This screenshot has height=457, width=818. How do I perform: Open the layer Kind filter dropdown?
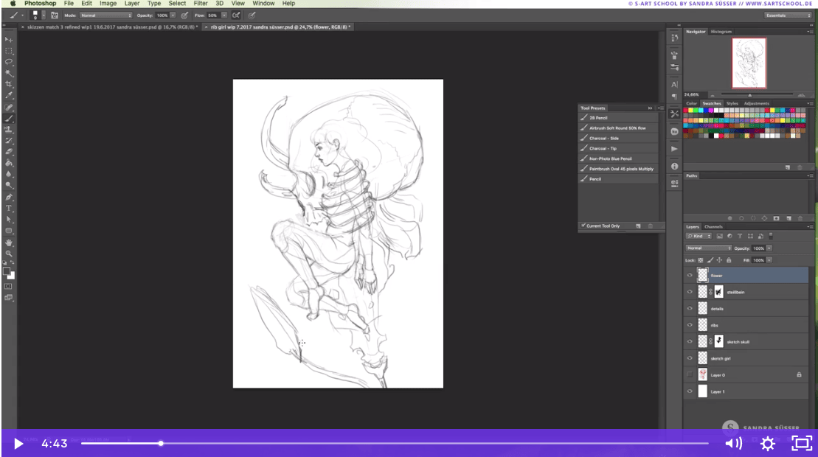point(699,236)
